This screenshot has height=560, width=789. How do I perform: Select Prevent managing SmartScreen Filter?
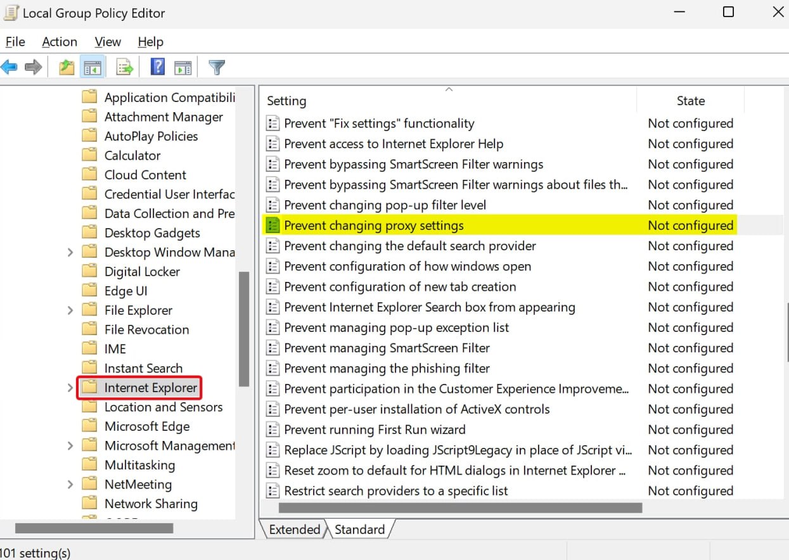click(x=387, y=348)
